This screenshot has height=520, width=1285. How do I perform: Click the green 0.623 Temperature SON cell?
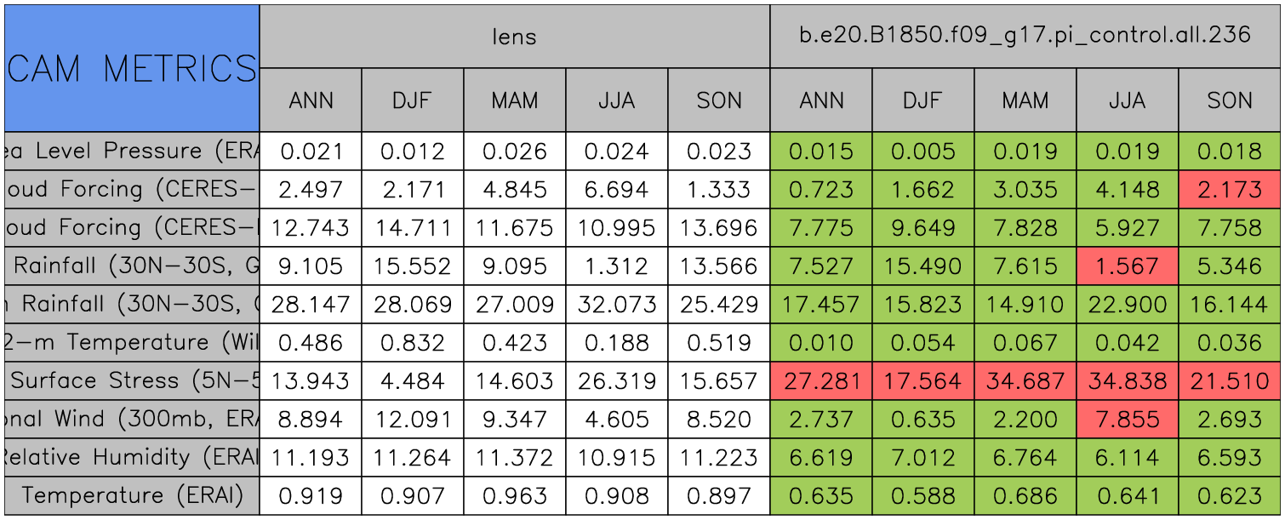[x=1230, y=496]
